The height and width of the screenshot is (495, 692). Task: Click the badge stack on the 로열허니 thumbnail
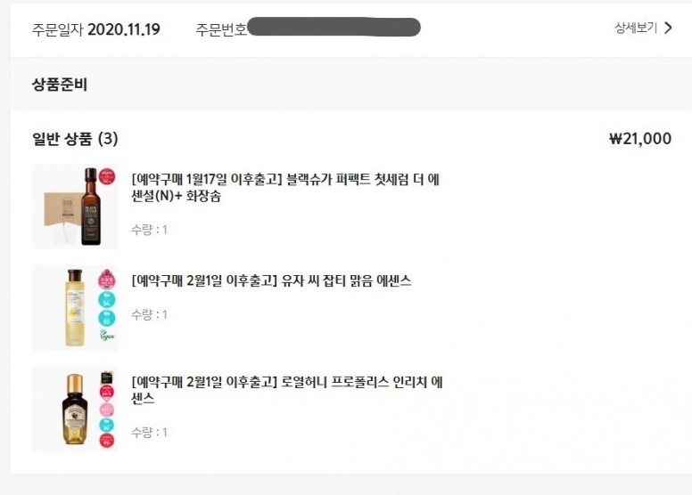[106, 409]
